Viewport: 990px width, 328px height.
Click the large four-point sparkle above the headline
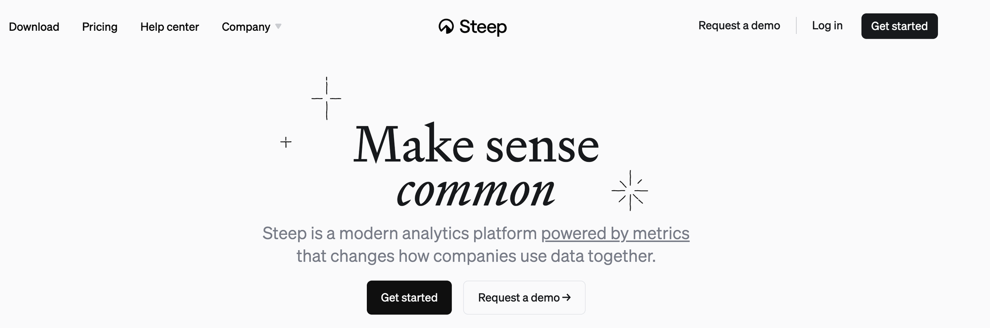(326, 98)
